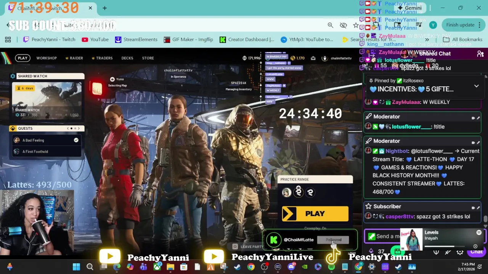Select the A First Foothold quest

coord(47,151)
